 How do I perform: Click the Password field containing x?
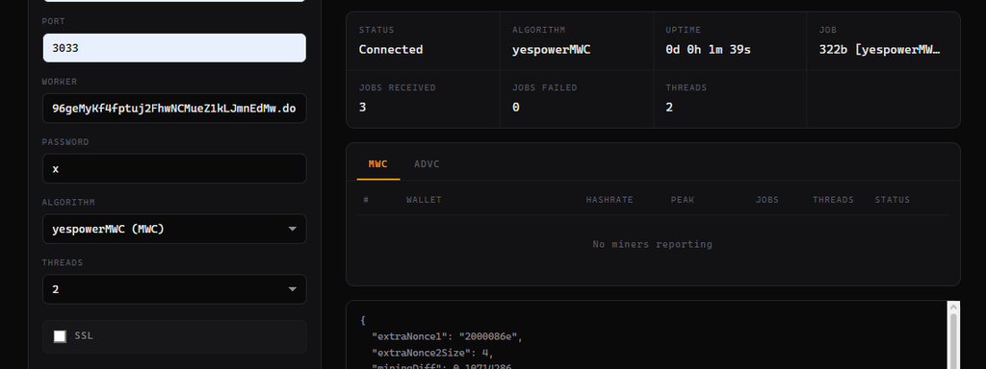coord(174,168)
